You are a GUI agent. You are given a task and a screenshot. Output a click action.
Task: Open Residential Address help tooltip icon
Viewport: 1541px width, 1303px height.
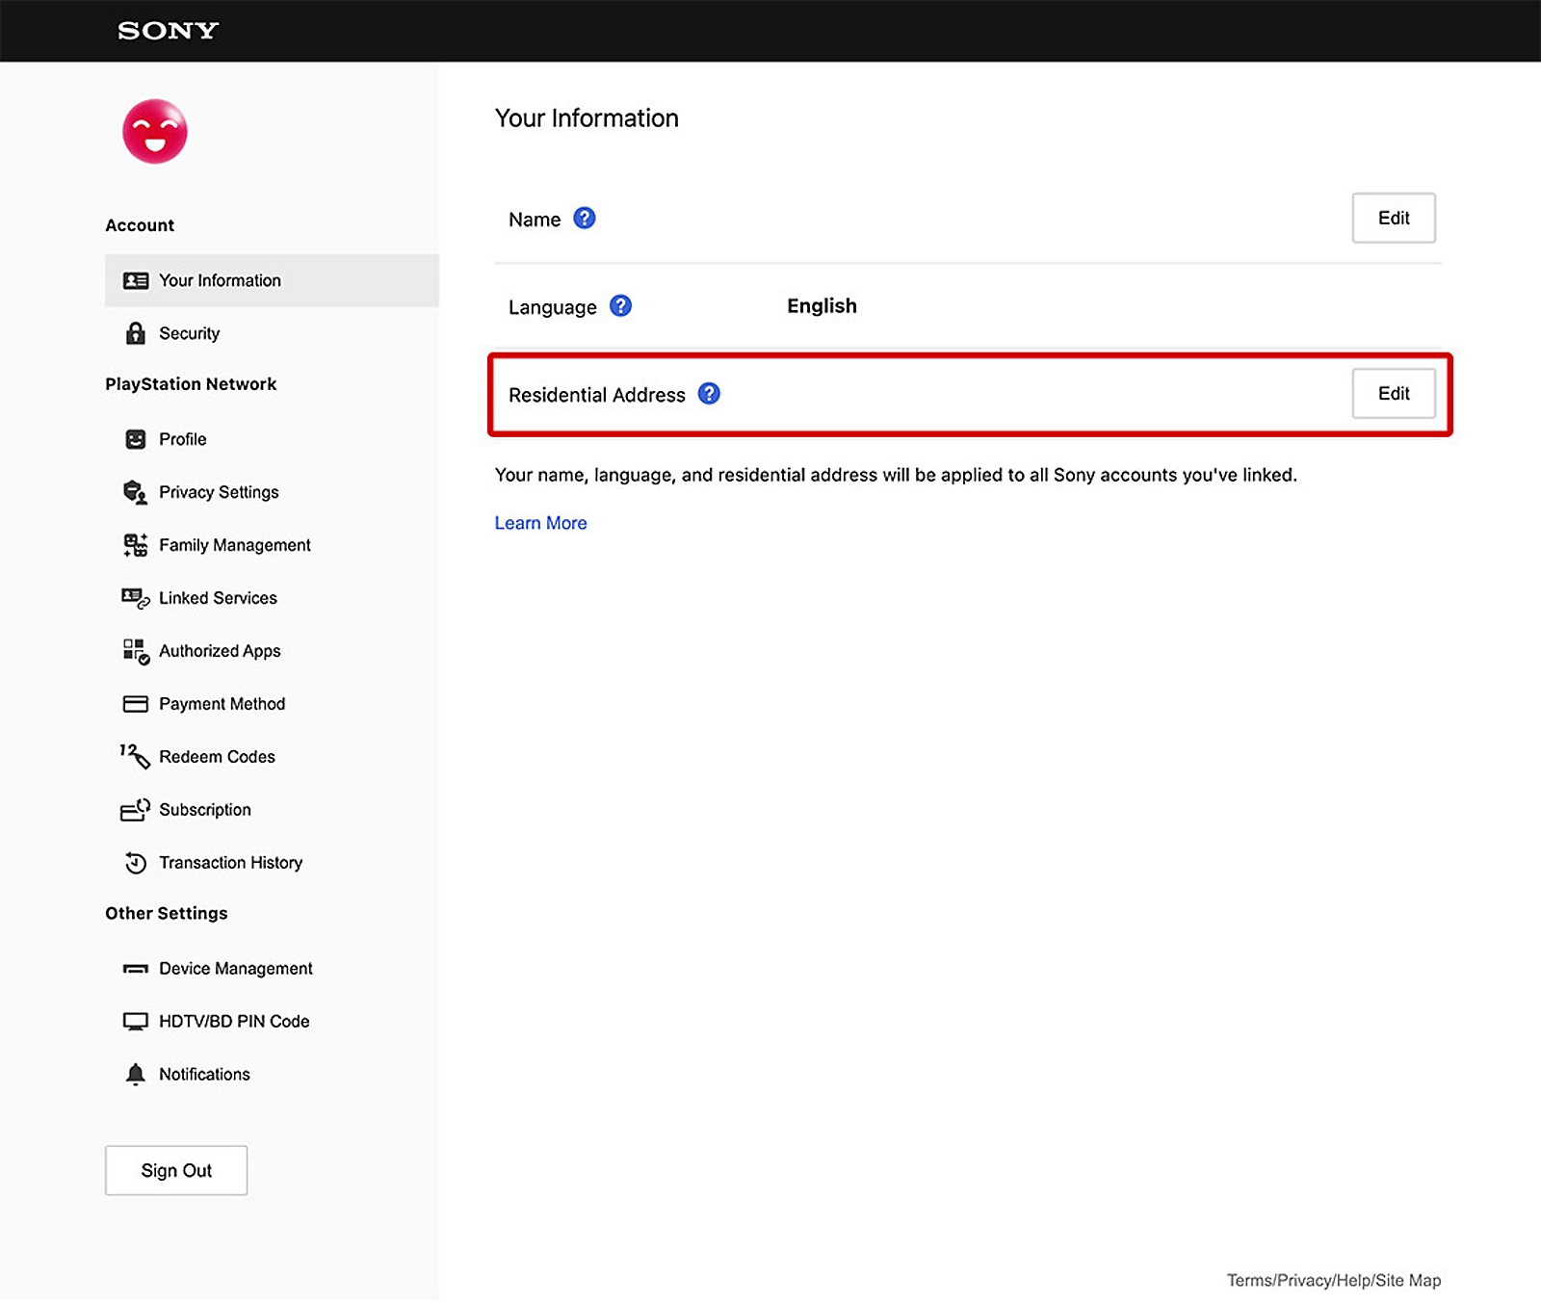point(709,394)
